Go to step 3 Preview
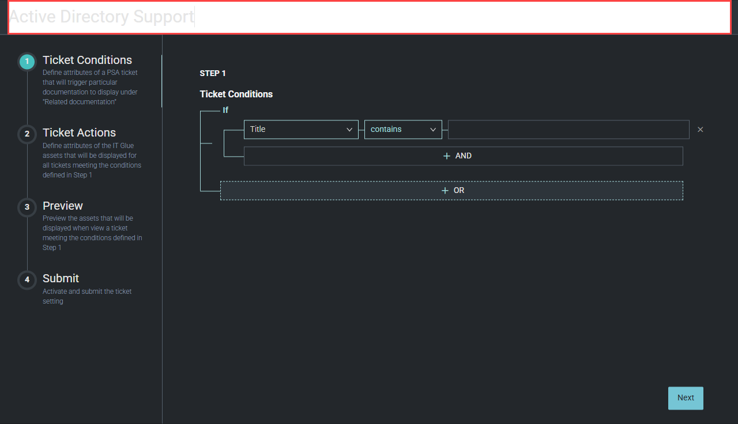This screenshot has width=738, height=424. click(63, 206)
